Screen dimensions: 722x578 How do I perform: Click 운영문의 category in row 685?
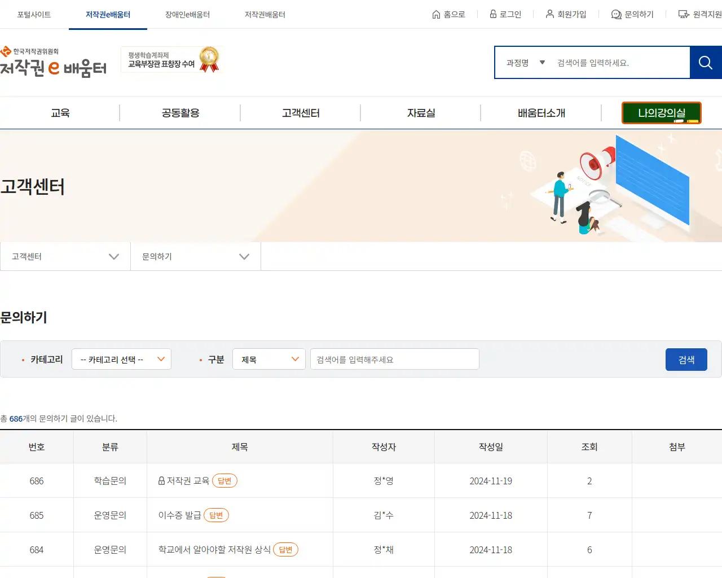point(110,515)
